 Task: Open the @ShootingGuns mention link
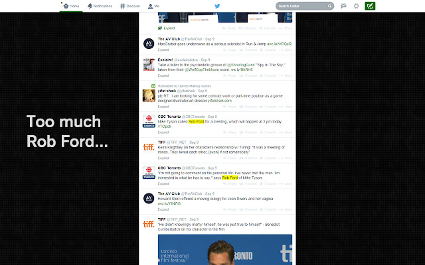point(241,65)
